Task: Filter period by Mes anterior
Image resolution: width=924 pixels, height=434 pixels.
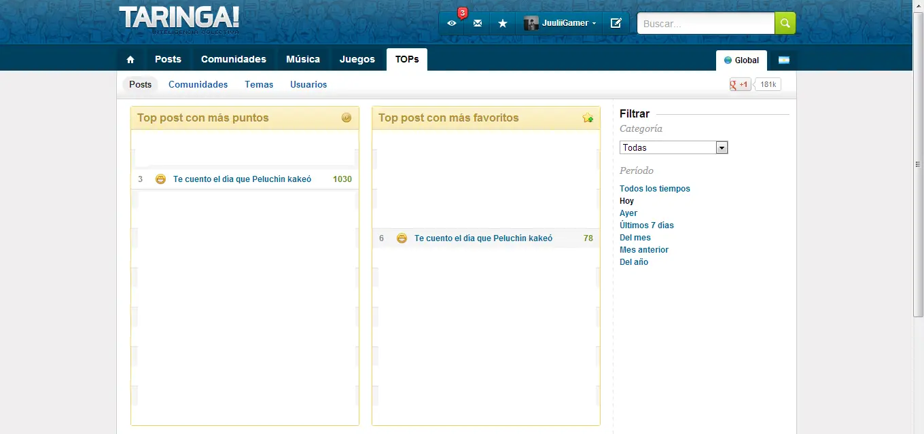Action: pos(644,250)
